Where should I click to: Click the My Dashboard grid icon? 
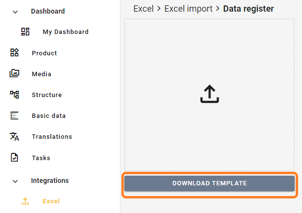[25, 32]
